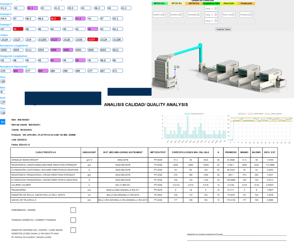Enable the TENSIÓN CORRECTA / CORRECT TENSION checkbox

click(x=73, y=220)
